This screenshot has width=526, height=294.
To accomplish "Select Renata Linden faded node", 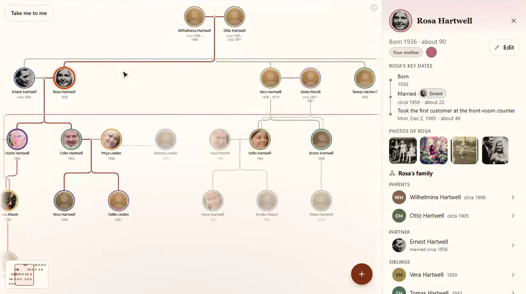I will click(166, 139).
